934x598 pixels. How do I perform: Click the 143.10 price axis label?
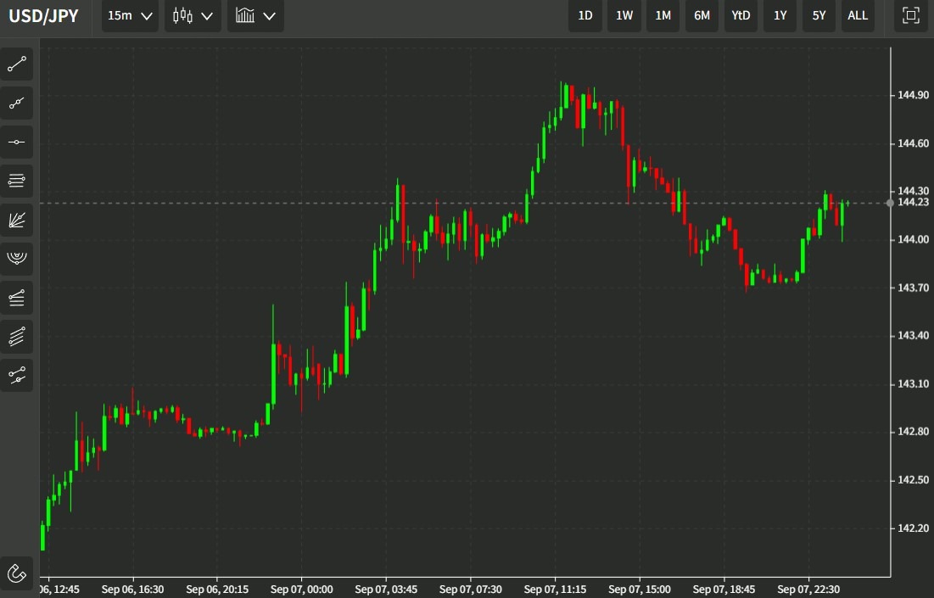tap(913, 383)
